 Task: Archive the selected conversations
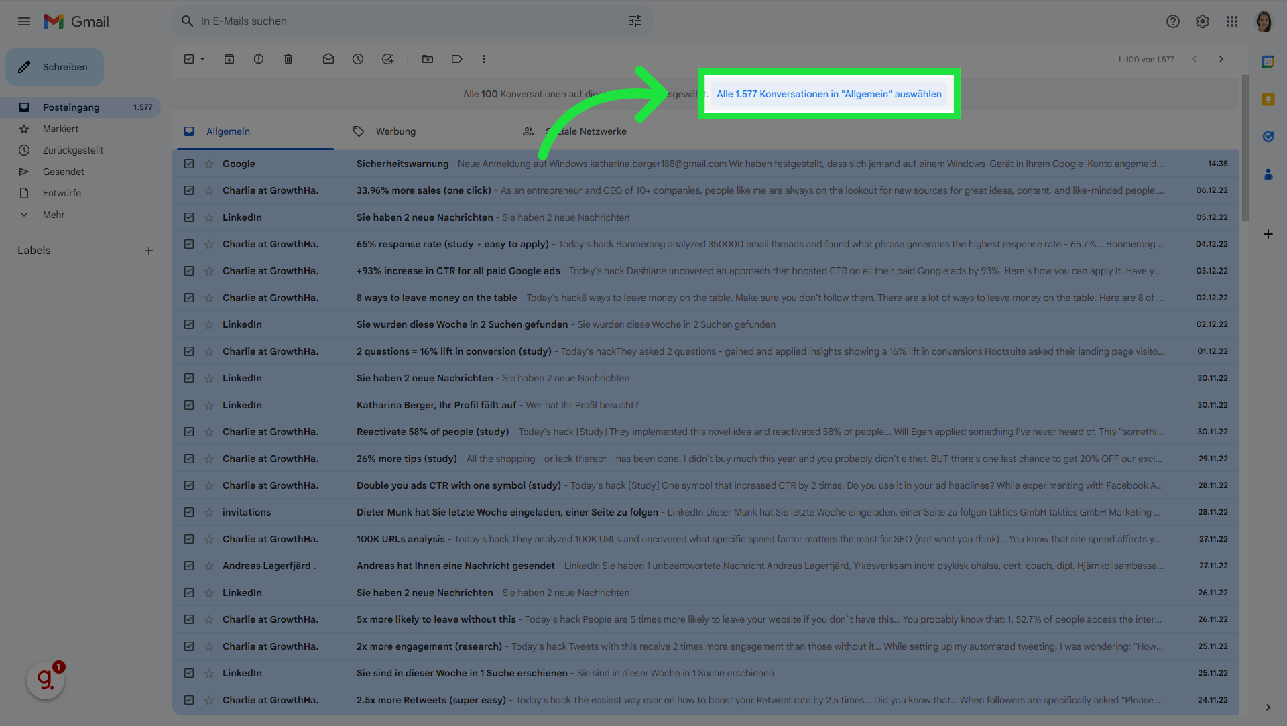[229, 59]
